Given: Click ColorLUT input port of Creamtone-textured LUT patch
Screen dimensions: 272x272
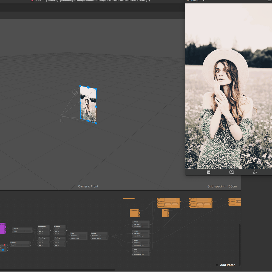Looking at the screenshot, I should pyautogui.click(x=158, y=201).
